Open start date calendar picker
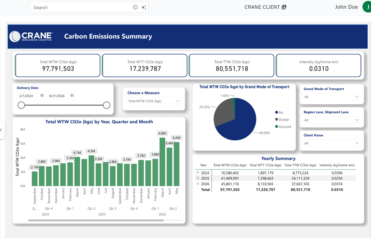This screenshot has height=239, width=371. pos(42,96)
